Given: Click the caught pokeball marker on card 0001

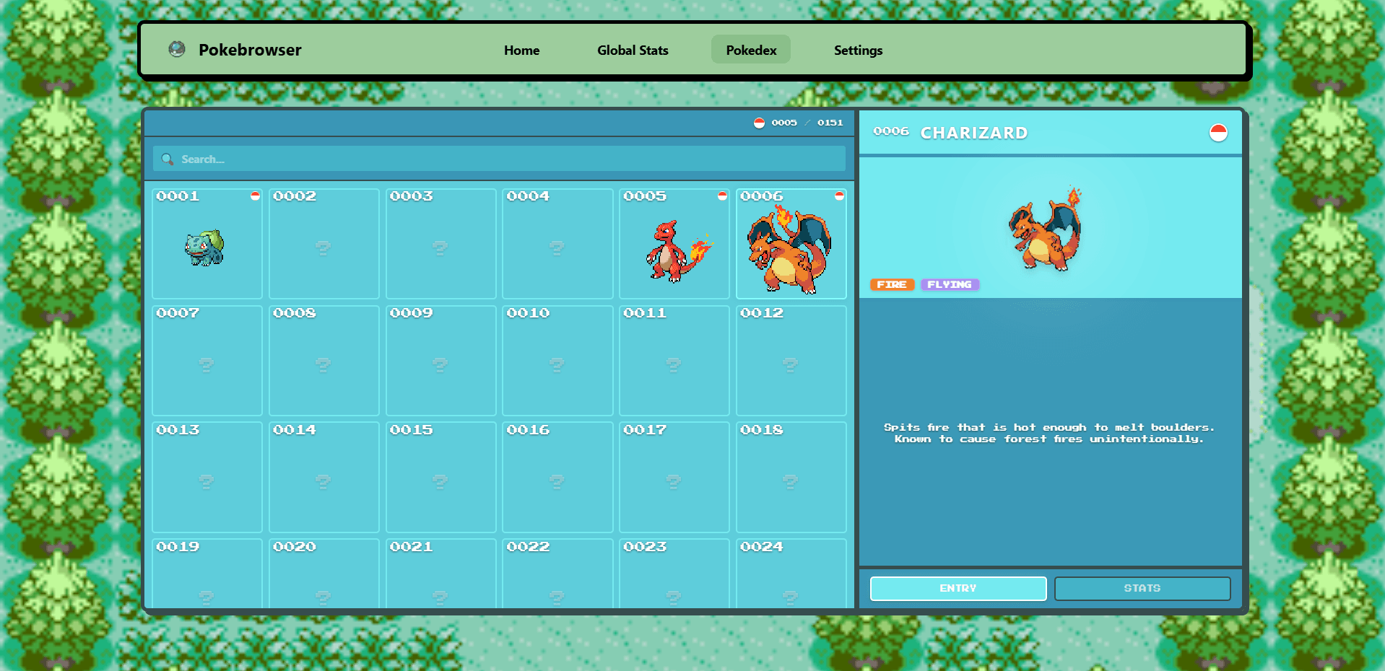Looking at the screenshot, I should point(255,196).
